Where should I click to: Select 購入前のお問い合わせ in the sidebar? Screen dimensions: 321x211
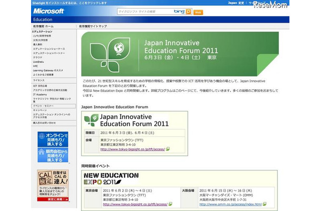point(44,123)
